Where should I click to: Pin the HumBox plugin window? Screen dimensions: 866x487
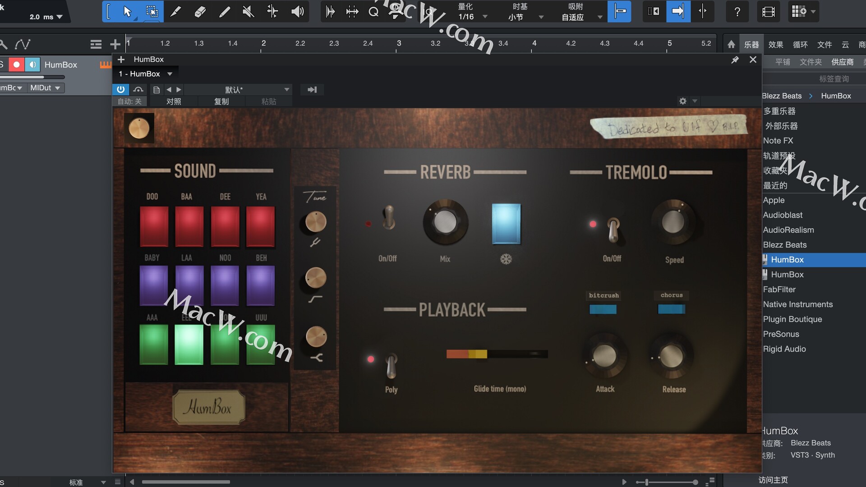[x=735, y=60]
